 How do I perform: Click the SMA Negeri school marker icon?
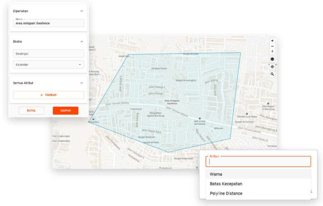pyautogui.click(x=268, y=104)
